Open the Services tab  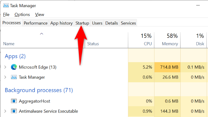(x=129, y=23)
